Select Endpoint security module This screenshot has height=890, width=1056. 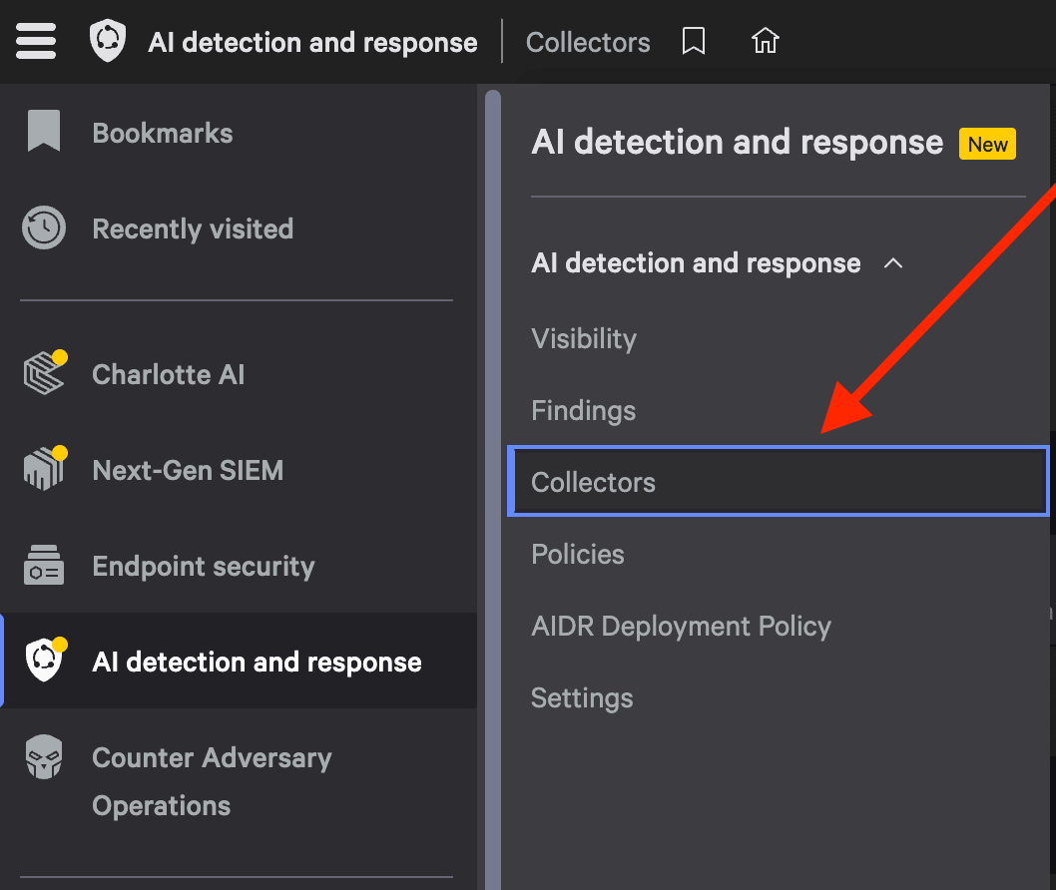pyautogui.click(x=204, y=566)
